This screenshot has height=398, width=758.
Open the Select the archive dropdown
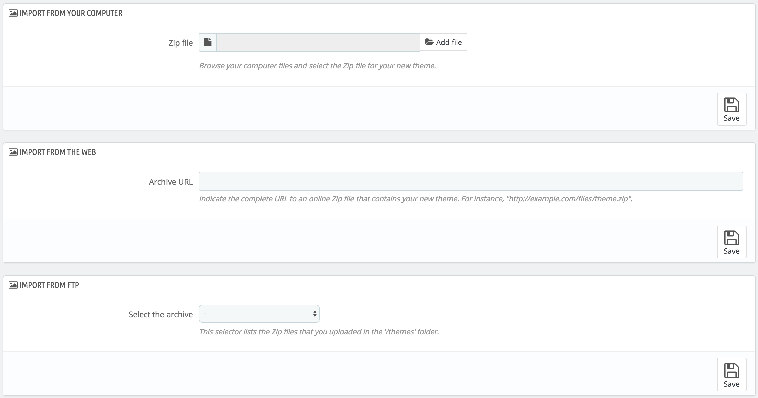pyautogui.click(x=259, y=314)
